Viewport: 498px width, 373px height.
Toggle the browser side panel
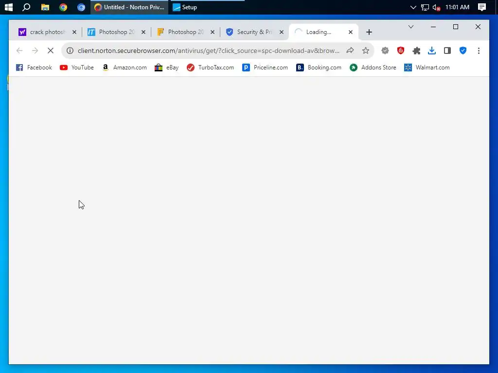click(447, 51)
